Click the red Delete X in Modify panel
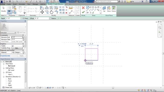 click(66, 13)
